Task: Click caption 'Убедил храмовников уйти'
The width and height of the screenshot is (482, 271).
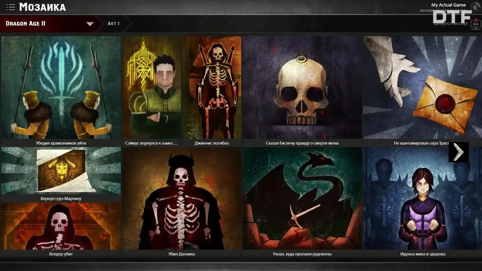Action: coord(61,143)
